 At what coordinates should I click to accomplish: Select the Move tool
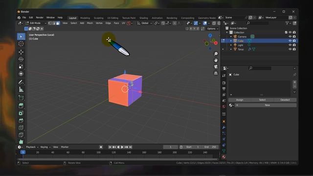[21, 52]
